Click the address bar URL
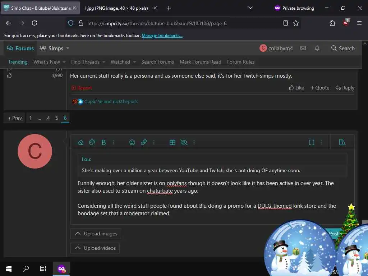This screenshot has height=276, width=368. [157, 23]
